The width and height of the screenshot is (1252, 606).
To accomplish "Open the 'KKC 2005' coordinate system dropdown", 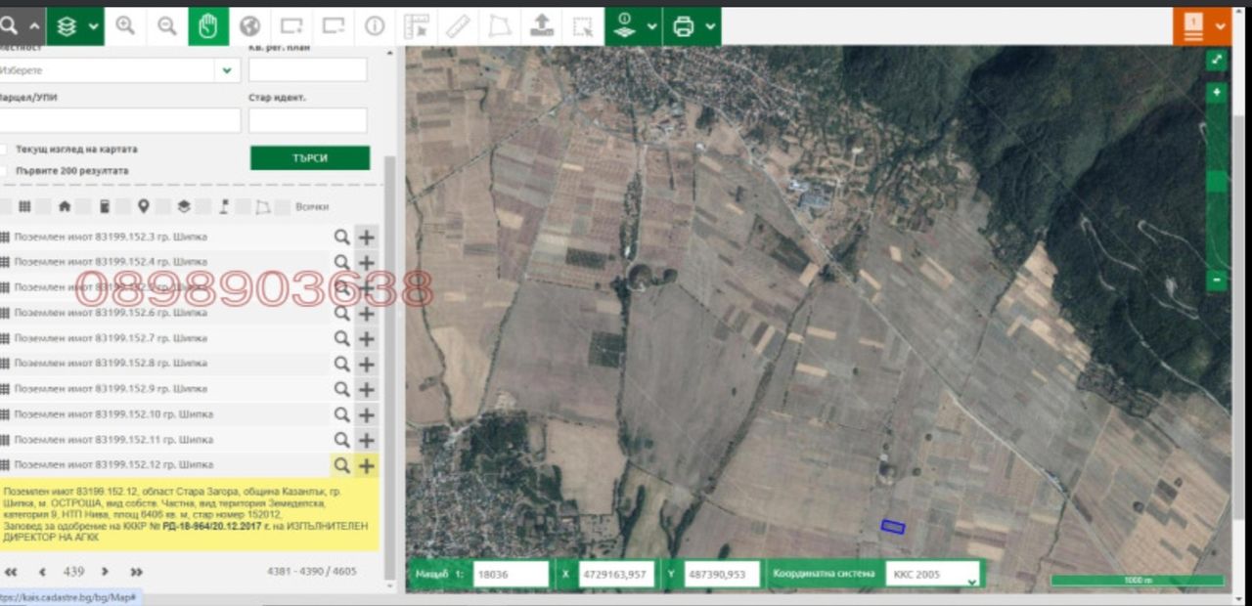I will [x=932, y=575].
